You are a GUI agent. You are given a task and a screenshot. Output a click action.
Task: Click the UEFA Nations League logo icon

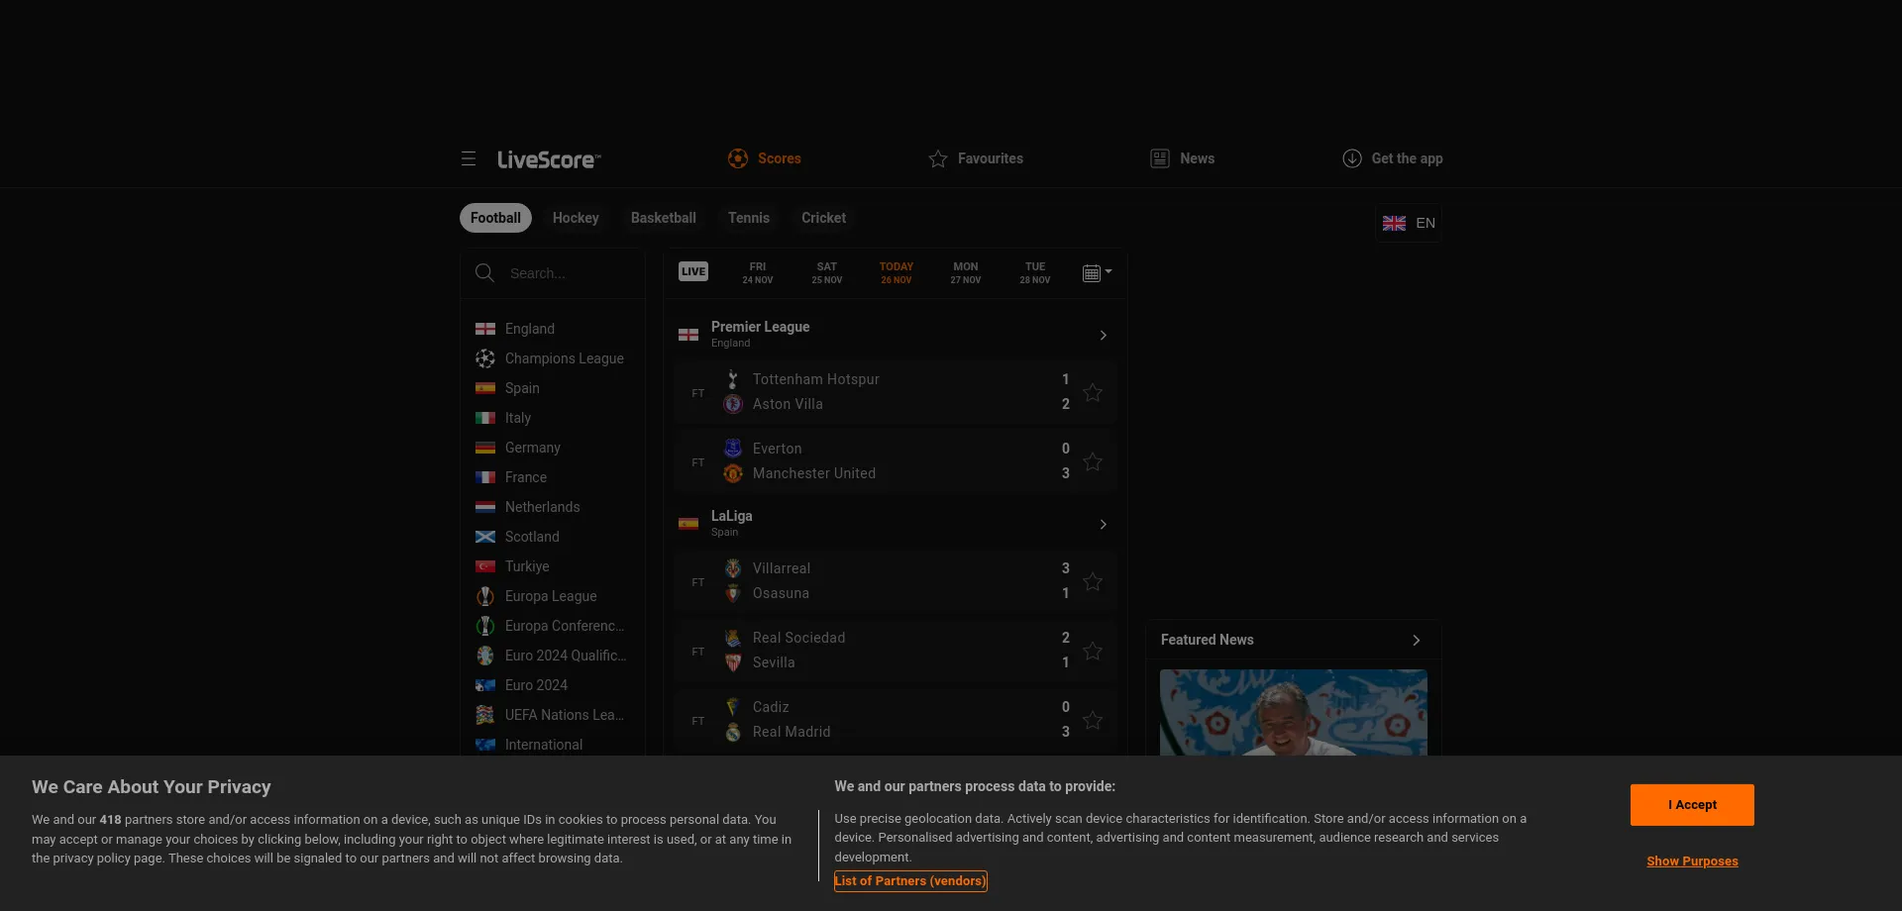click(485, 715)
